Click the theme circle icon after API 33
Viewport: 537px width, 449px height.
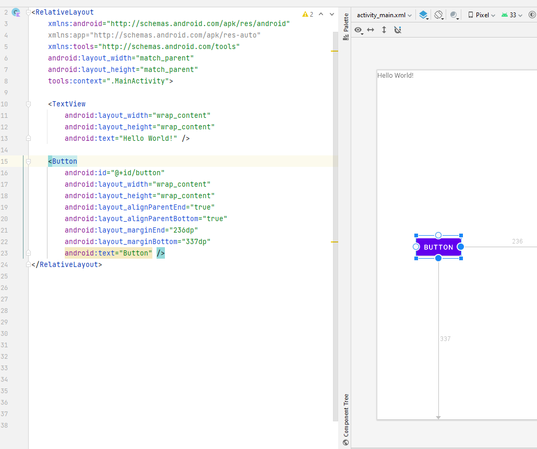(532, 15)
